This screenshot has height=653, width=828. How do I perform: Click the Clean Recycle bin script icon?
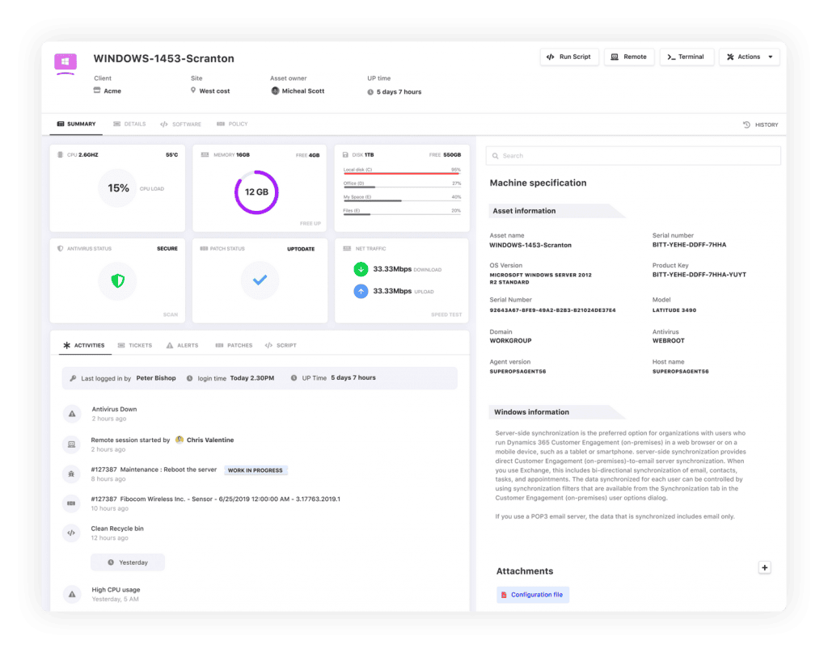pyautogui.click(x=72, y=533)
